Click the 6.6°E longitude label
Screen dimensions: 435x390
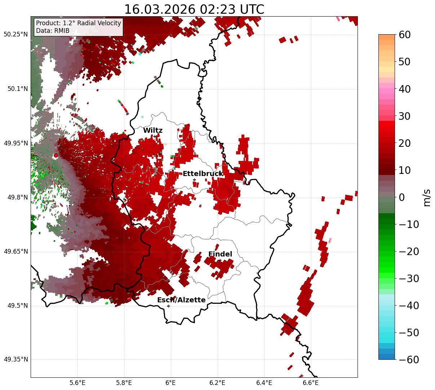311,383
